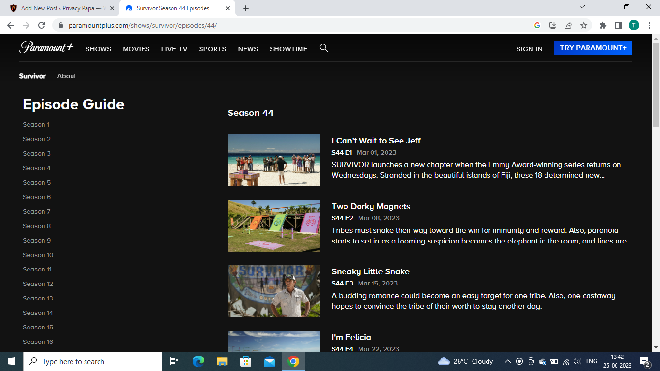Select Season 5 in the Episode Guide
660x371 pixels.
[37, 182]
